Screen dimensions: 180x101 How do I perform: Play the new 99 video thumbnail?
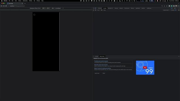click(145, 68)
